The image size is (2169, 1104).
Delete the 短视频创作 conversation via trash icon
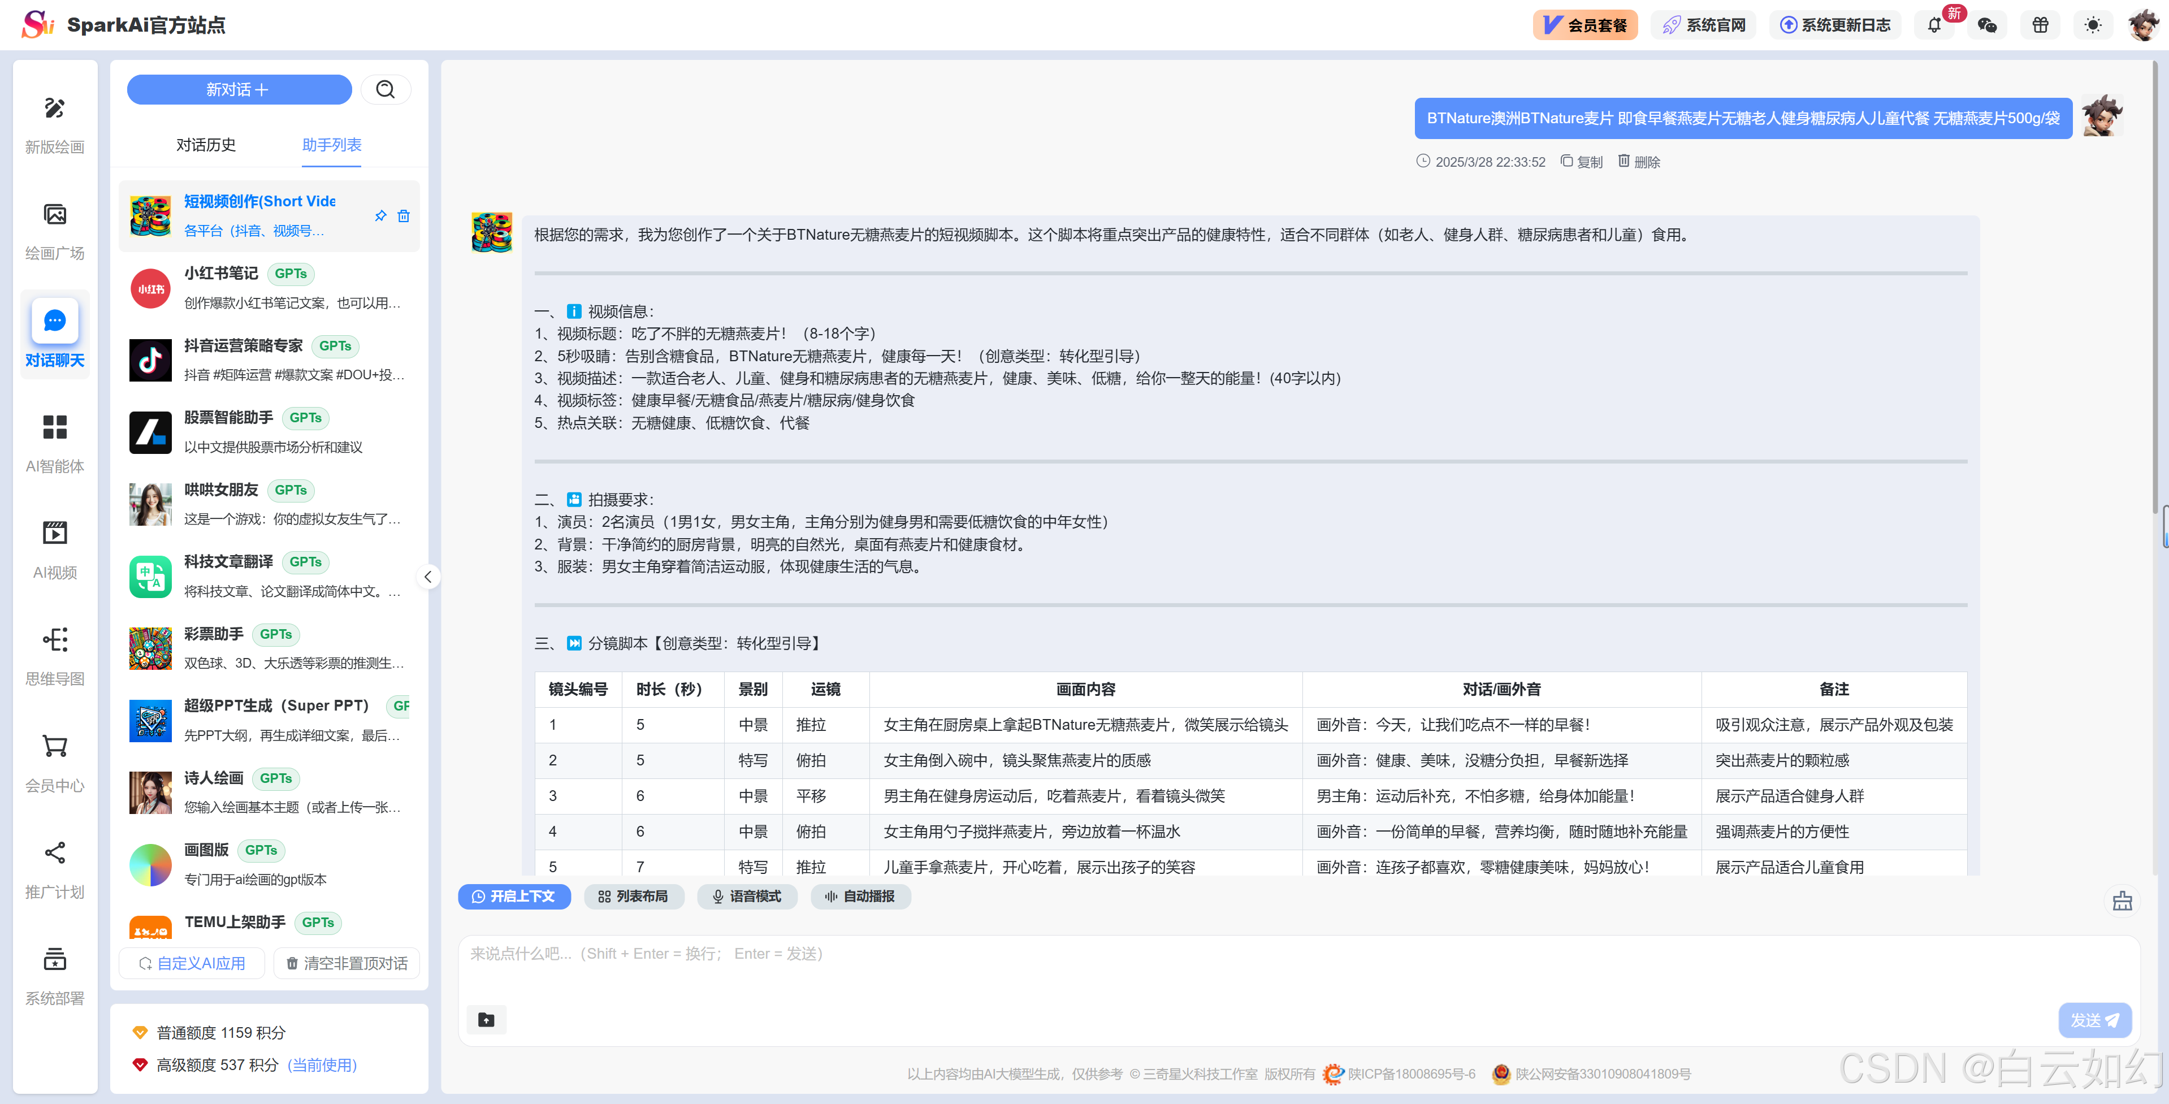[404, 217]
